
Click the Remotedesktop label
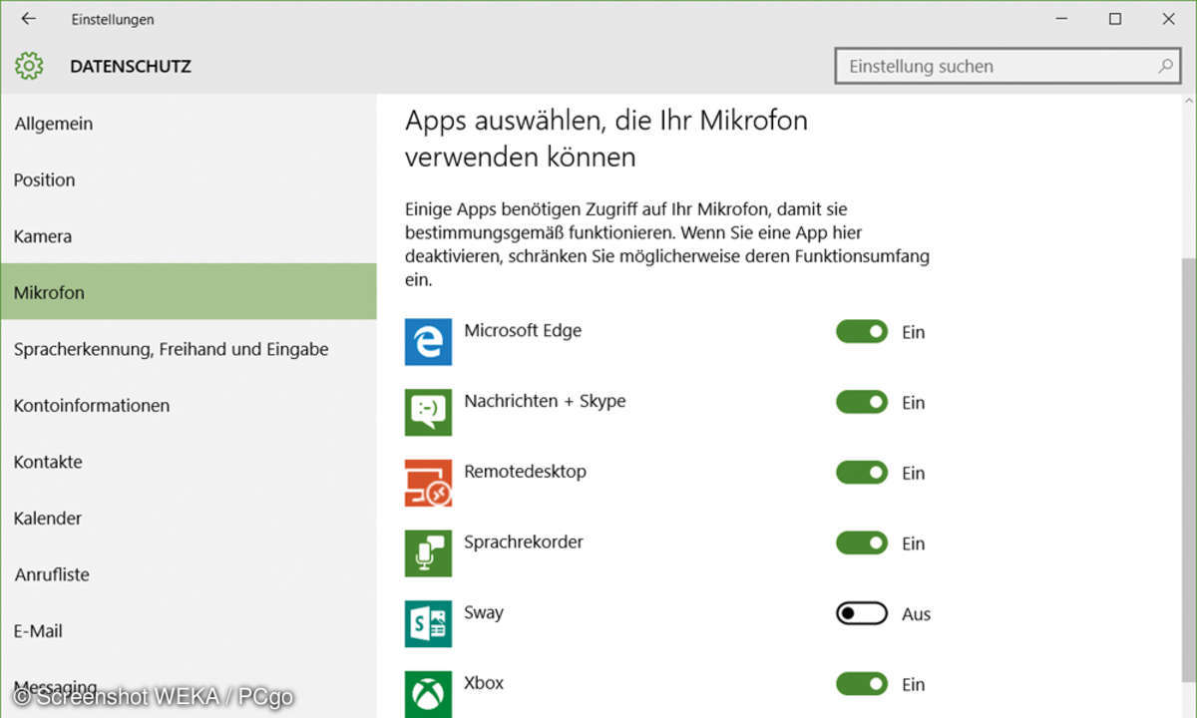point(525,471)
